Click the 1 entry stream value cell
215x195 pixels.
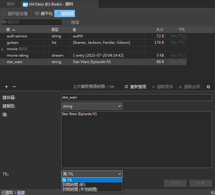tap(107, 55)
